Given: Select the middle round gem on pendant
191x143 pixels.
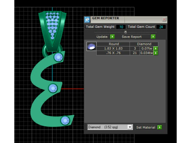Looking at the screenshot, I should 53,88.
